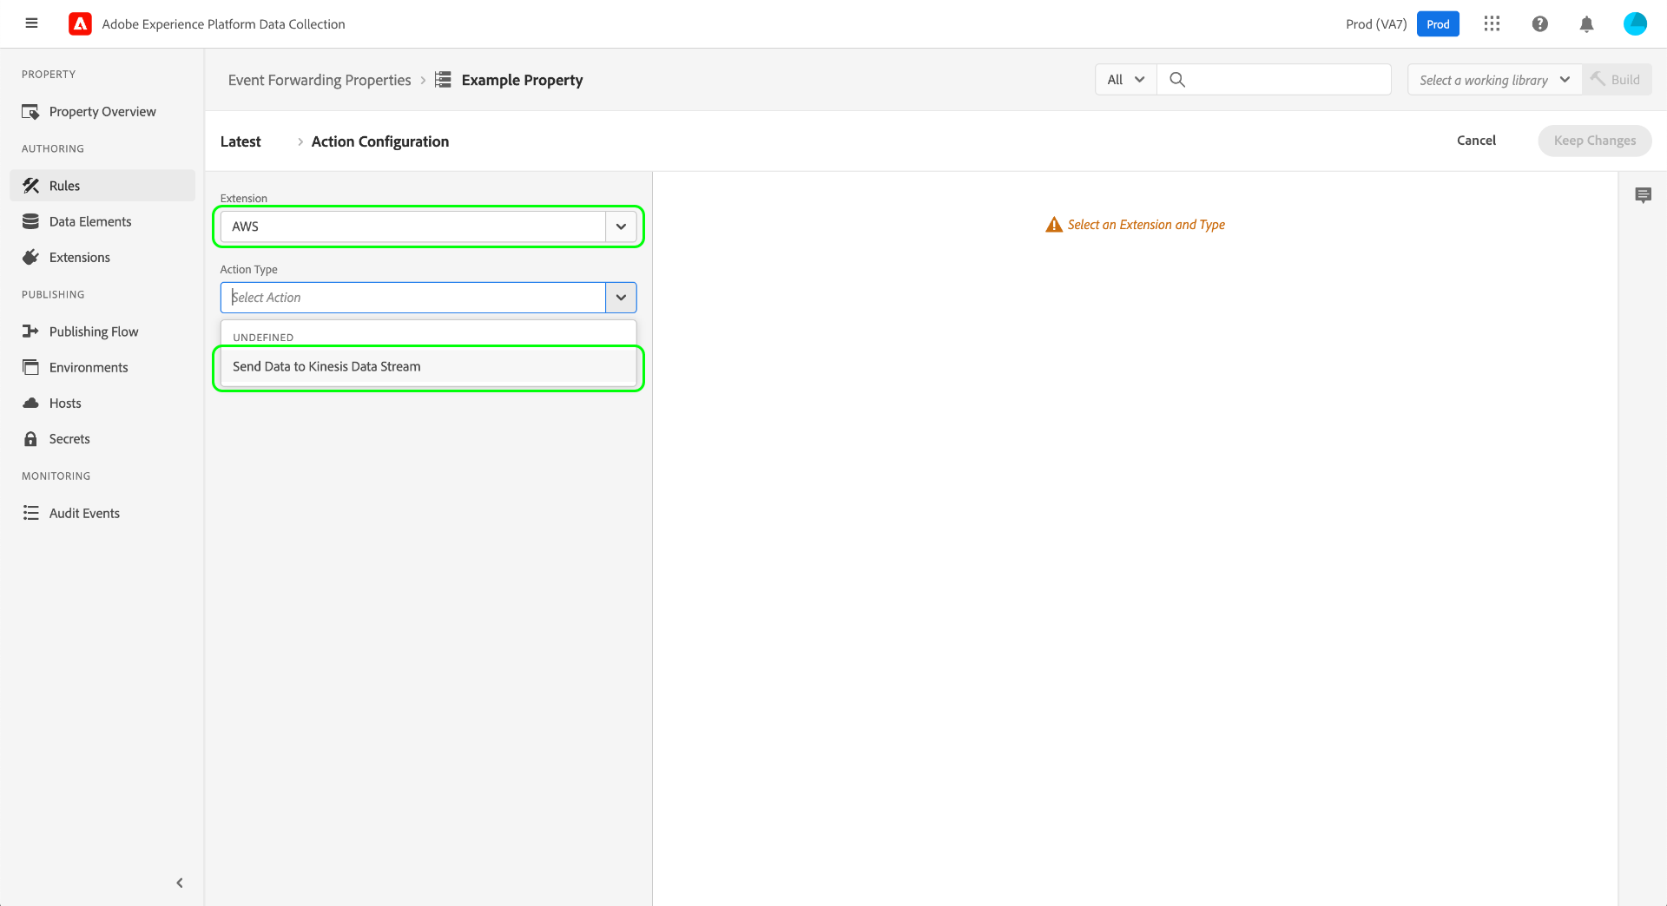Click the Secrets lock icon

pyautogui.click(x=30, y=438)
